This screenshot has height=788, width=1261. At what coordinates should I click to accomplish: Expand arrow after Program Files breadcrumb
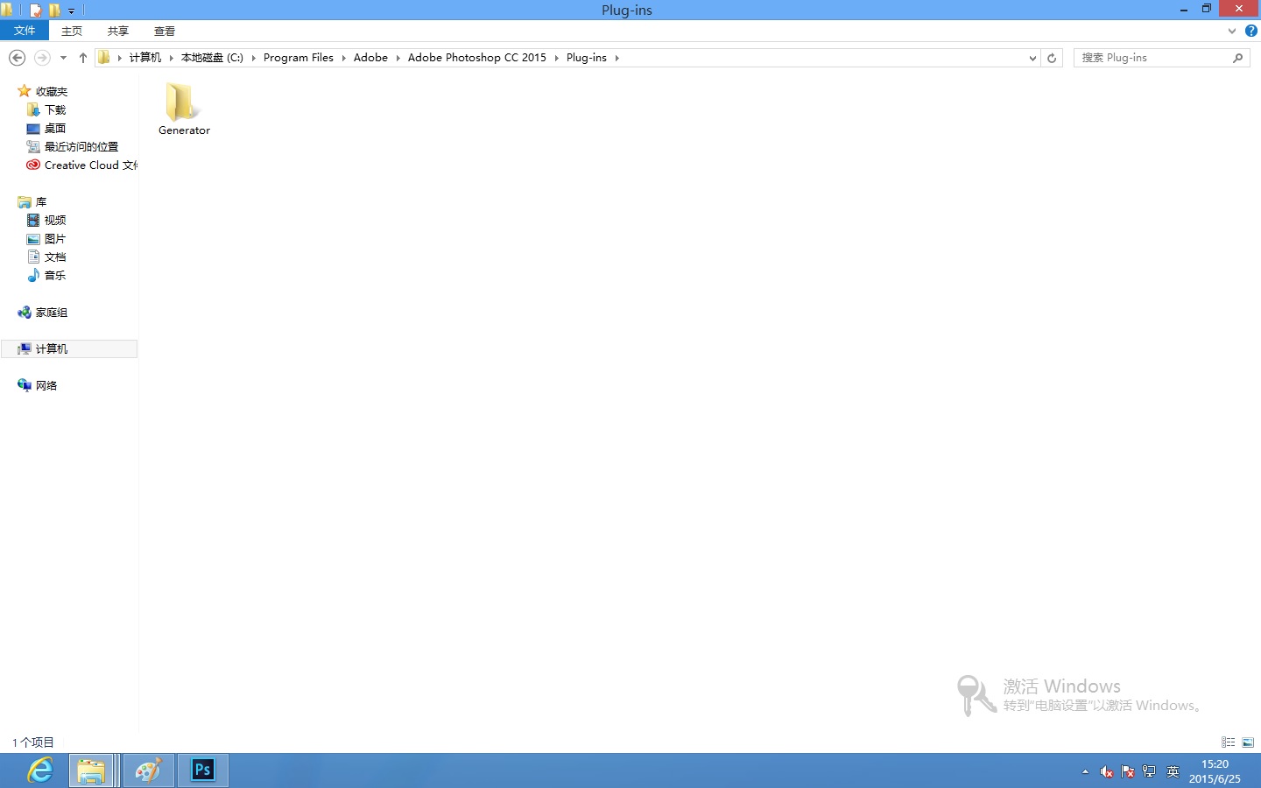tap(344, 58)
